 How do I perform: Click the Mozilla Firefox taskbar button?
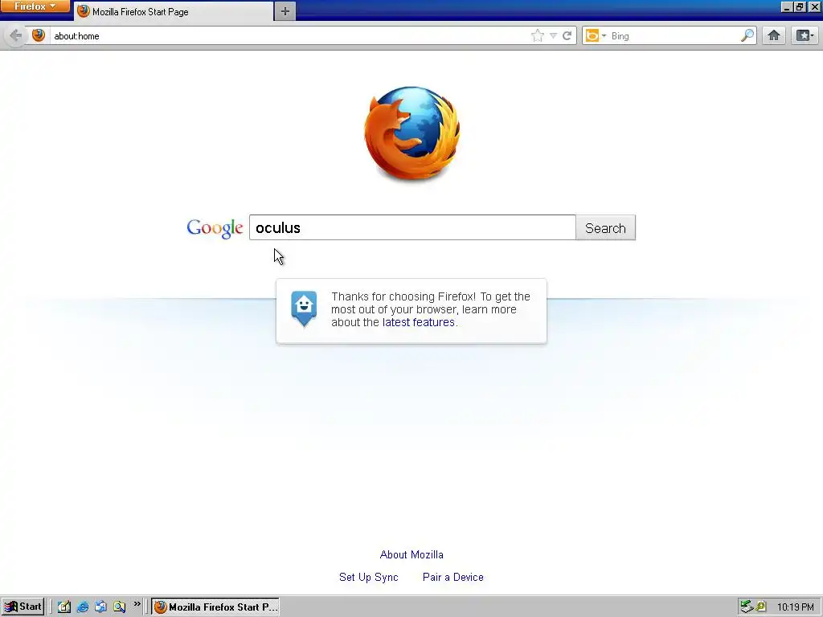tap(215, 607)
